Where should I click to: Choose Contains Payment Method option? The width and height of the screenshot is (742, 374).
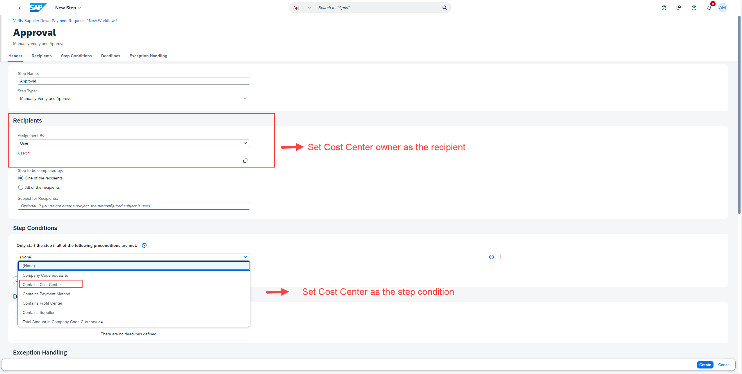pyautogui.click(x=134, y=294)
